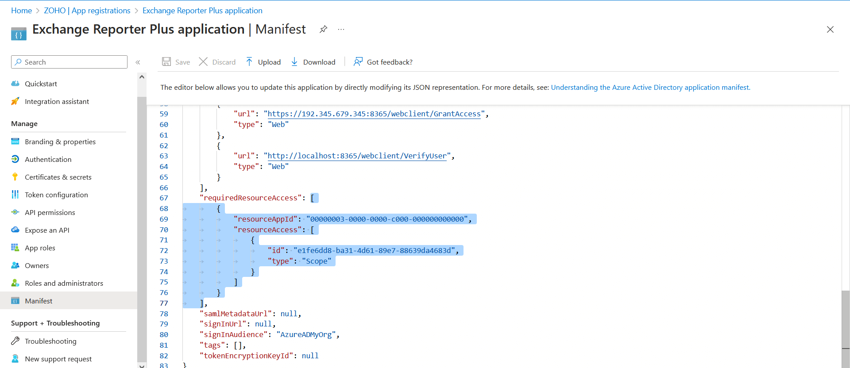Click the App roles grid icon
This screenshot has width=850, height=368.
click(15, 248)
